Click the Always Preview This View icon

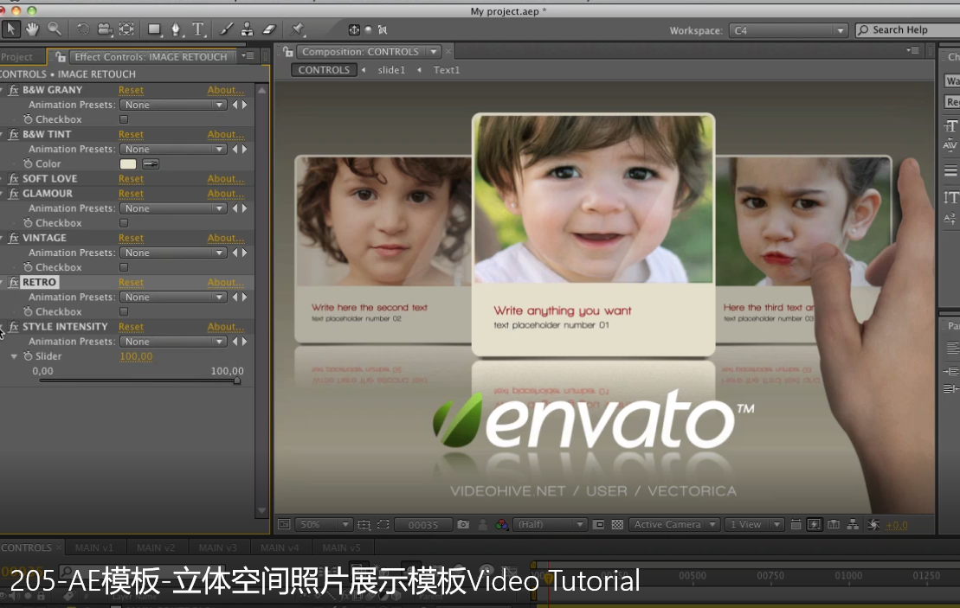click(x=284, y=525)
